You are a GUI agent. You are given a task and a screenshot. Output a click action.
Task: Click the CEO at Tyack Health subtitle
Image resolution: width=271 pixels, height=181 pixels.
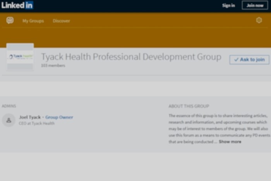tap(37, 124)
